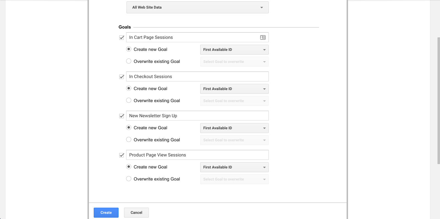Uncheck the New Newsletter Sign Up checkbox
440x219 pixels.
[x=122, y=116]
